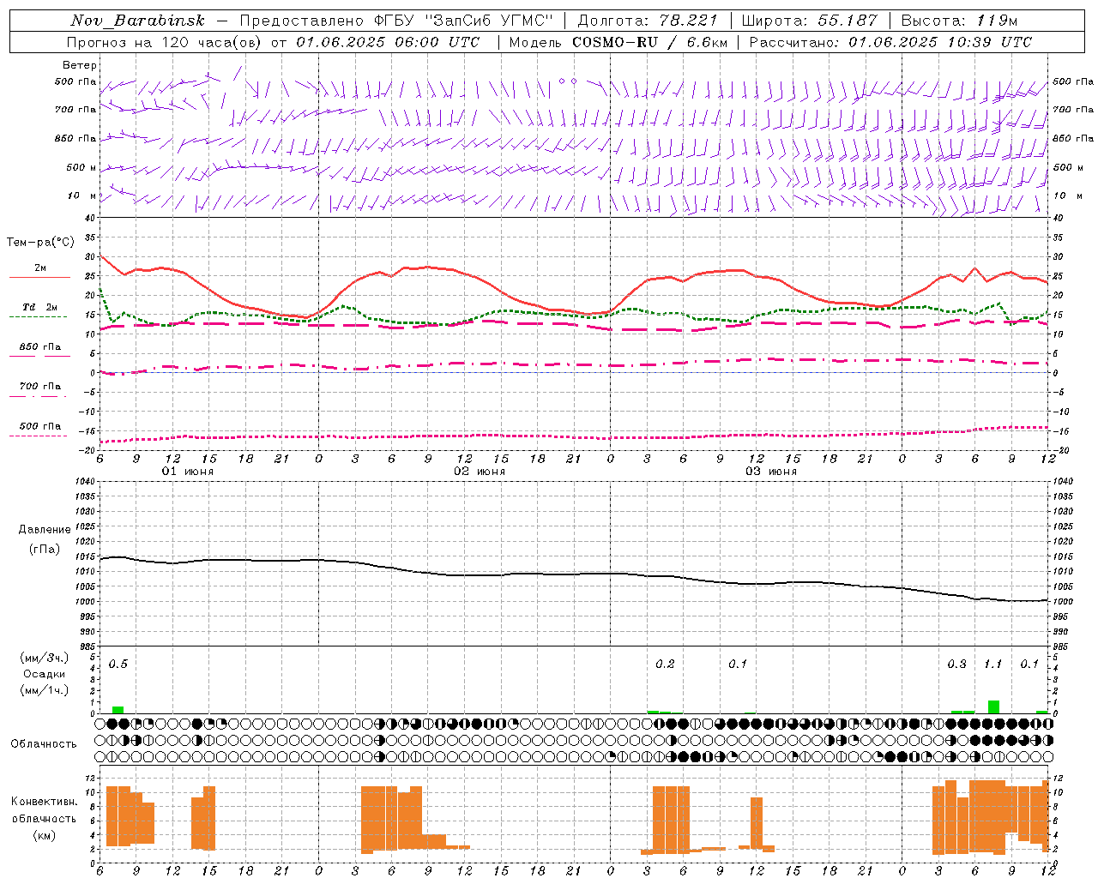
Task: Click the Td 2м dew point legend entry
Action: (x=39, y=307)
